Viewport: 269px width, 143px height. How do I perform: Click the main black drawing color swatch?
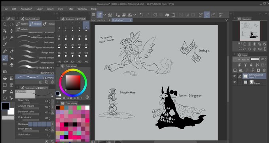click(5, 106)
